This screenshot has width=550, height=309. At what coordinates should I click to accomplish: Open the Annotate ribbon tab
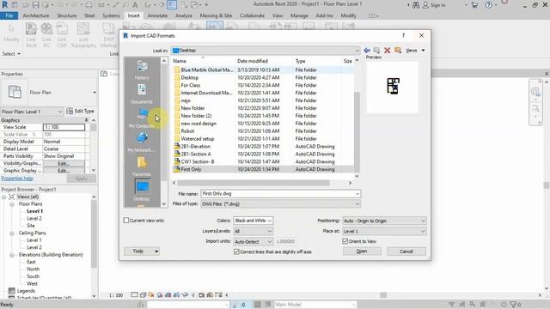(157, 15)
